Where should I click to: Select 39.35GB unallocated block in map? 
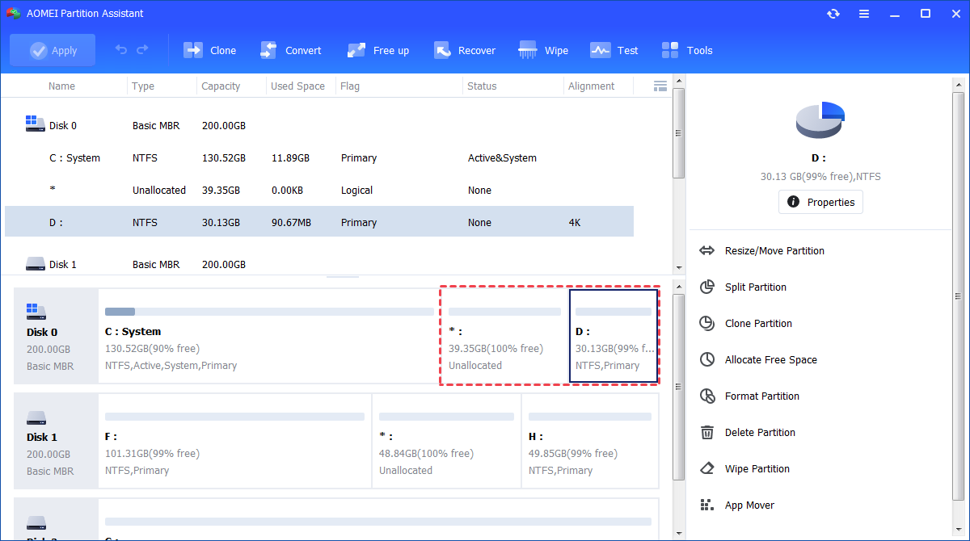pos(504,336)
